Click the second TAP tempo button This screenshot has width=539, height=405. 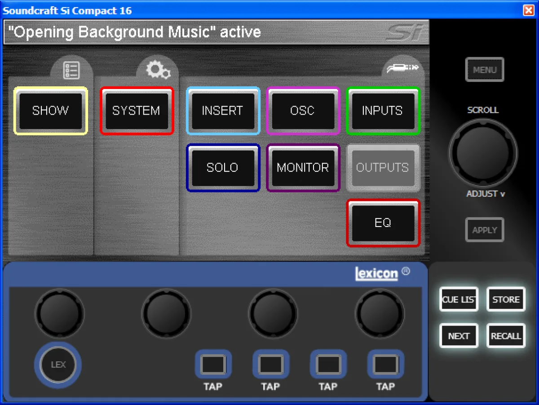270,364
